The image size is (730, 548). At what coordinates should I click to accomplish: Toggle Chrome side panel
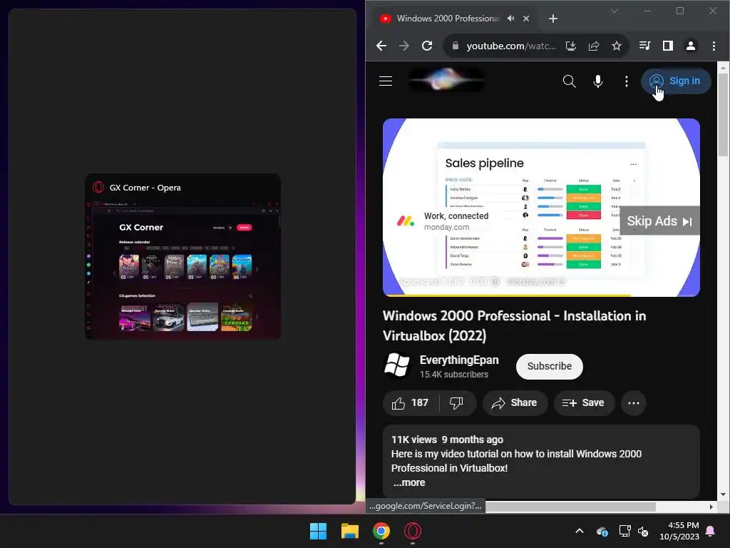click(667, 46)
